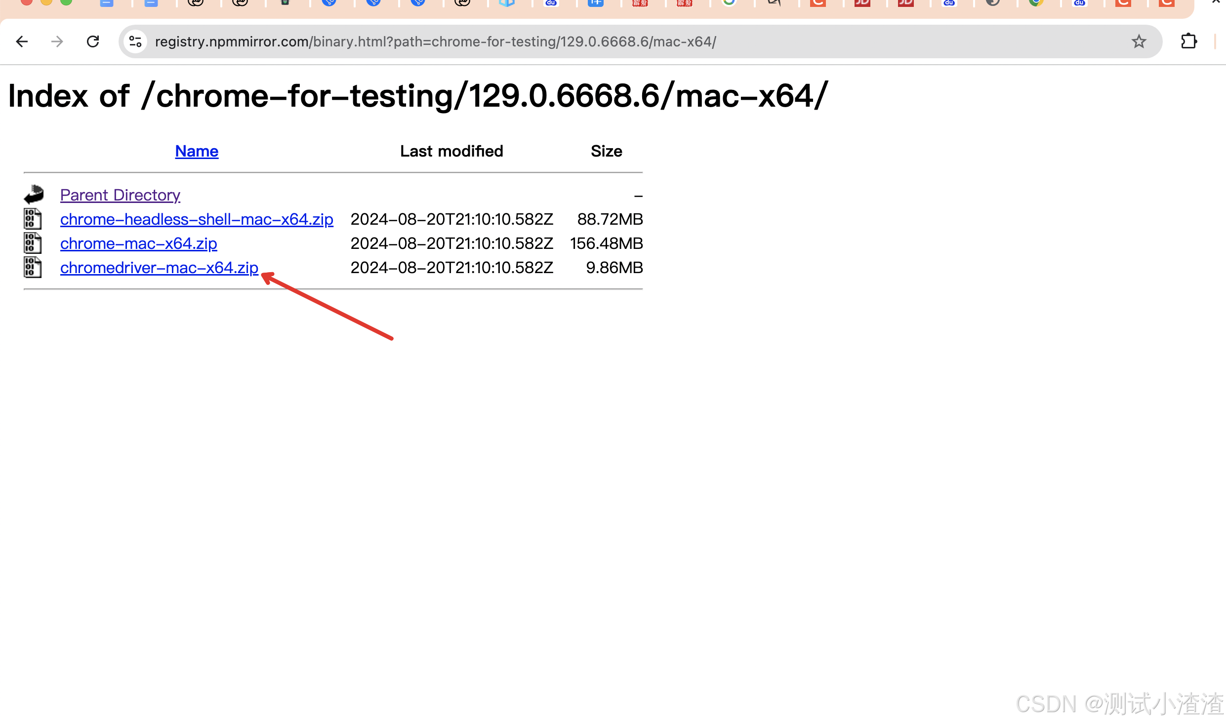Select the 解爱 tab
1226x724 pixels.
(640, 4)
